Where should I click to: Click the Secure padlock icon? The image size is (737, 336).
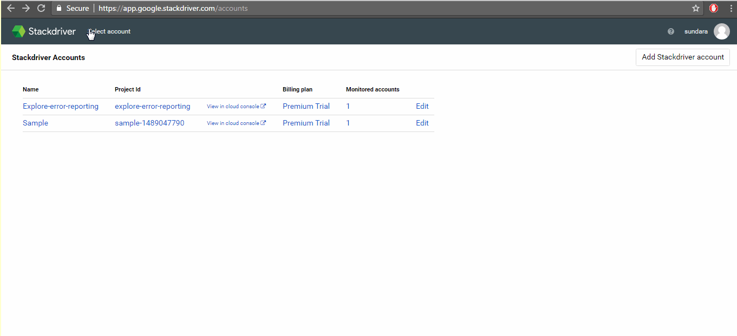(x=59, y=8)
